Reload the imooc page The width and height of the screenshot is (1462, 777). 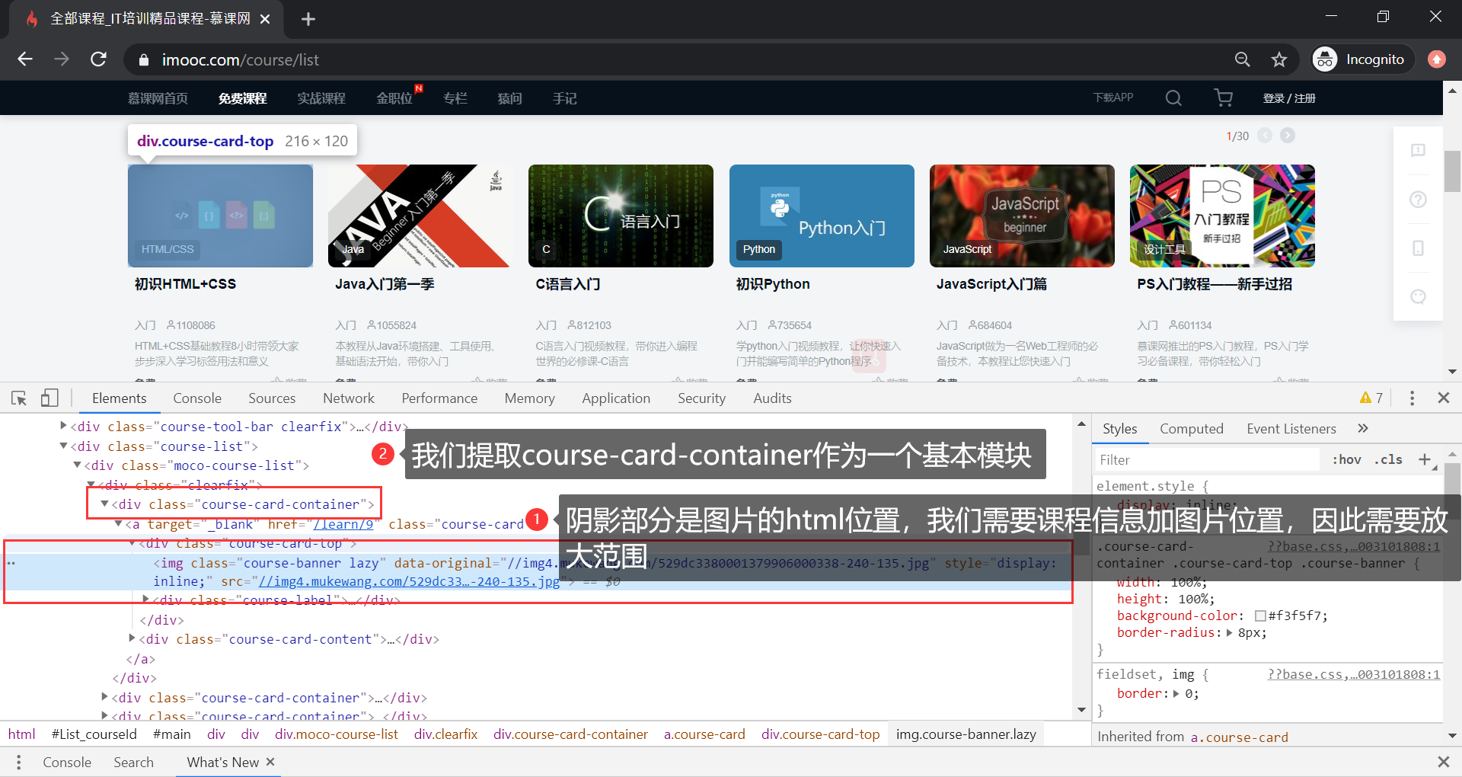[98, 59]
